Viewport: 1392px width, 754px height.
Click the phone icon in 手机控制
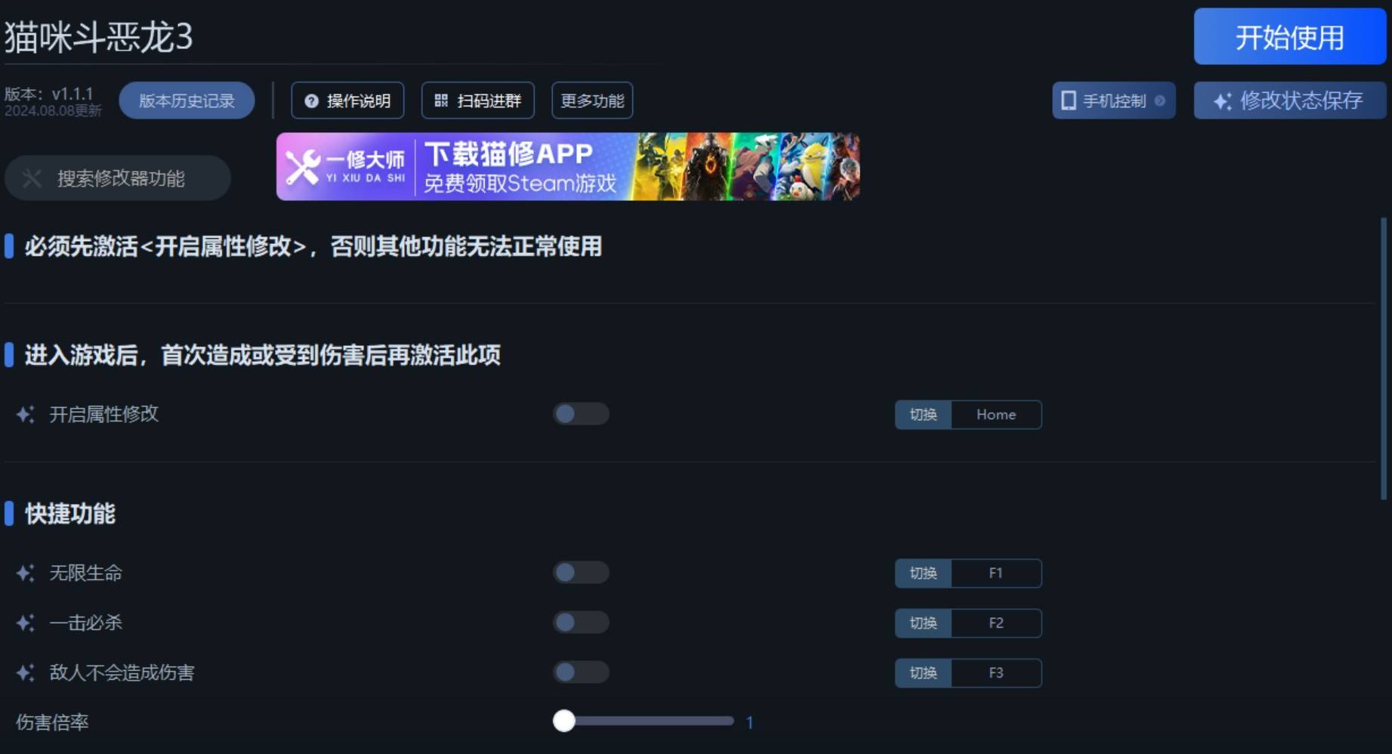coord(1068,100)
